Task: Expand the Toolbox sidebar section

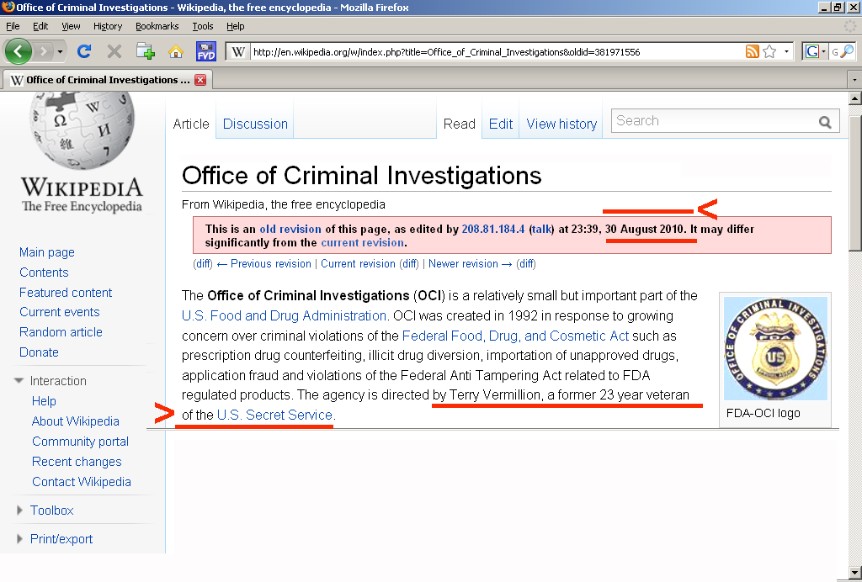Action: (45, 511)
